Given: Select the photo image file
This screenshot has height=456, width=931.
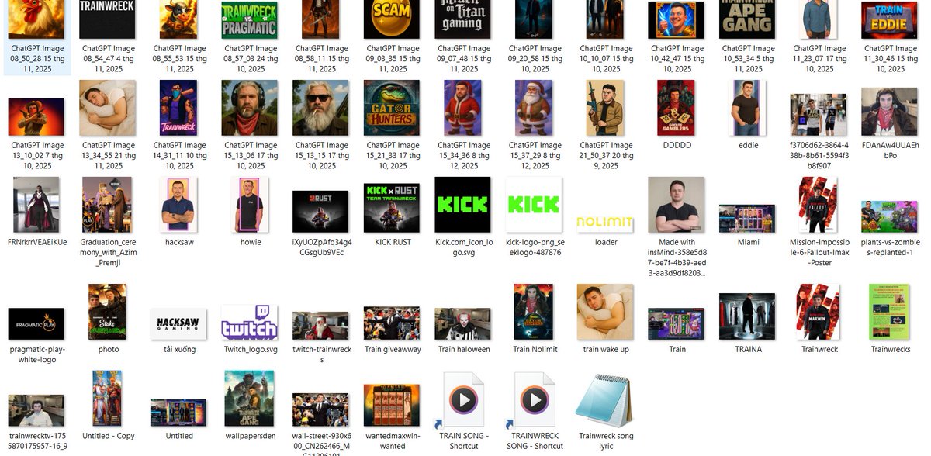Looking at the screenshot, I should tap(109, 312).
